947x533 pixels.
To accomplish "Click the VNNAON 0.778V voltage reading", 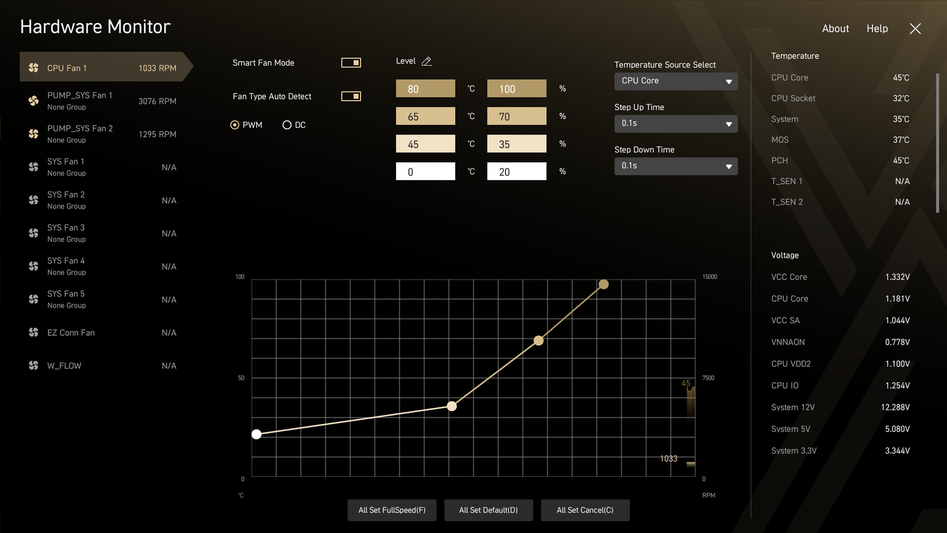I will click(x=840, y=342).
